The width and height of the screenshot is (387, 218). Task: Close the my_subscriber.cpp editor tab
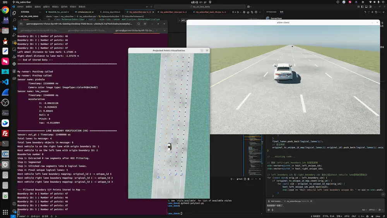153,12
